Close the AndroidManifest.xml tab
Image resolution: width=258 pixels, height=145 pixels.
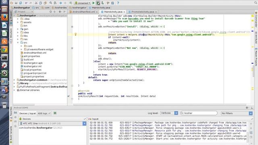(x=97, y=12)
